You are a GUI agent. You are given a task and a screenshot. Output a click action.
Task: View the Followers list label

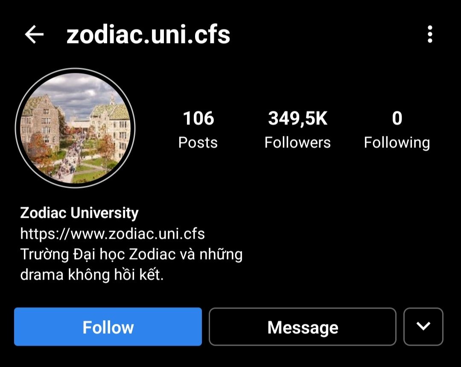(x=297, y=143)
